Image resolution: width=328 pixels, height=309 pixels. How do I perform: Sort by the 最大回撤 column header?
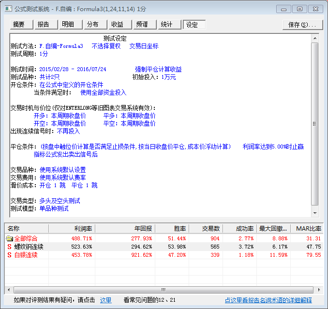click(x=274, y=229)
